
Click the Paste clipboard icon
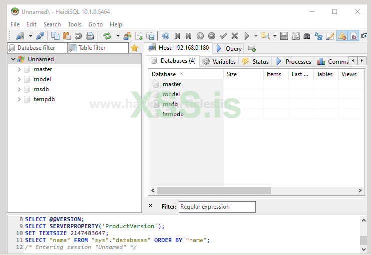point(67,36)
